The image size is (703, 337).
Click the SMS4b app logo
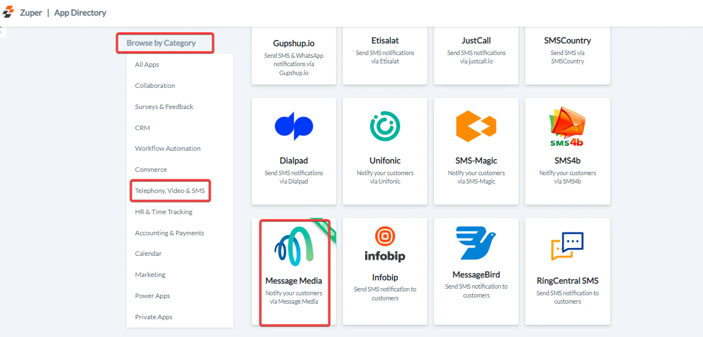click(x=567, y=127)
